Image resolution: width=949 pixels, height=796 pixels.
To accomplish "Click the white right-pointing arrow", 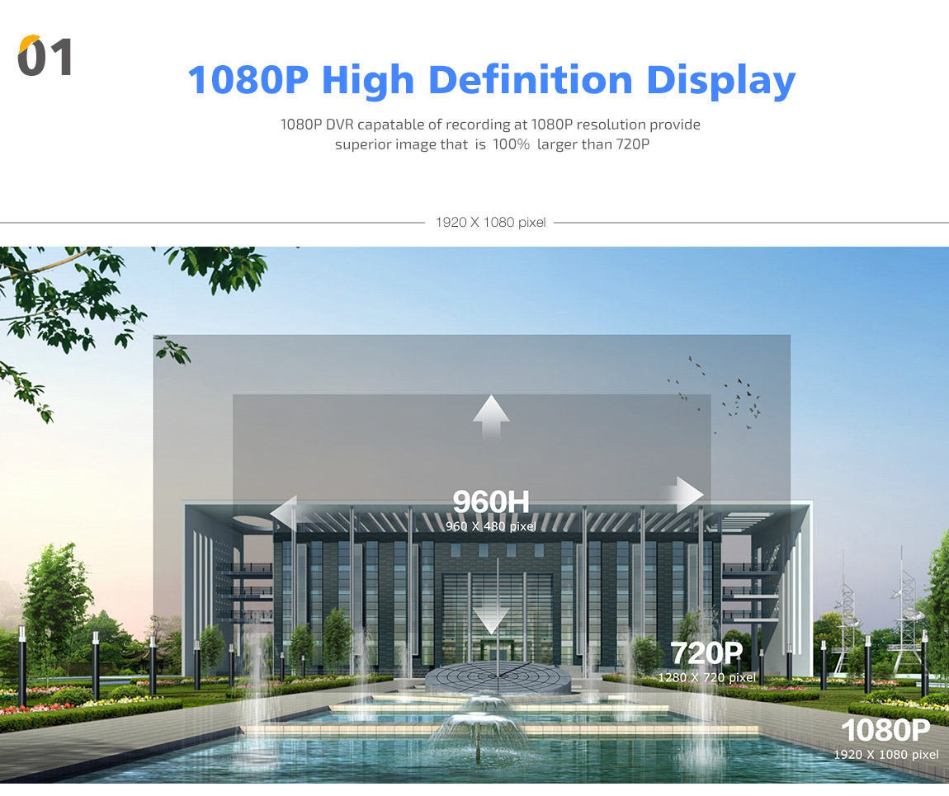I will 685,494.
